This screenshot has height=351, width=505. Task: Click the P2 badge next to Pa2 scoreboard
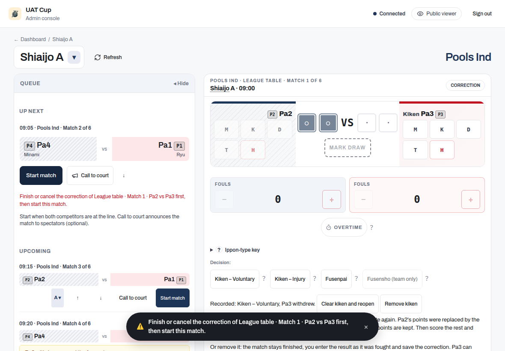pos(272,114)
